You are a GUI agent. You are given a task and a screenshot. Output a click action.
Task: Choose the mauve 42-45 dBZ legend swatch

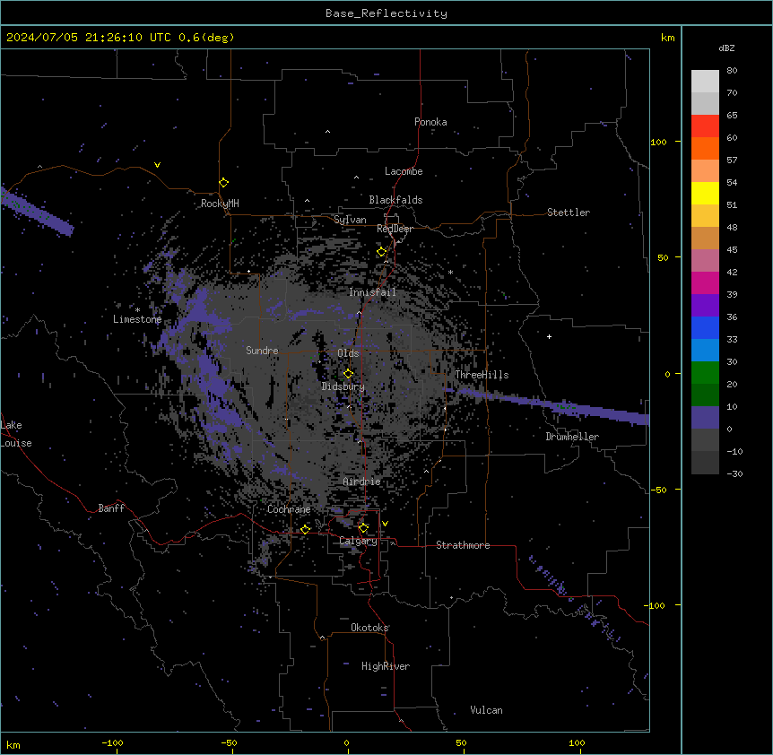pyautogui.click(x=705, y=260)
